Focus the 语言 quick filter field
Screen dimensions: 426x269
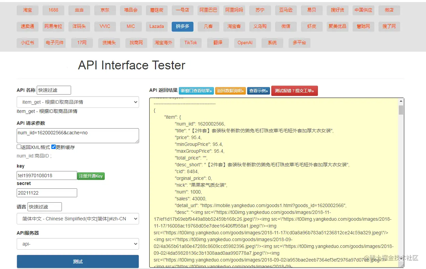[45, 207]
